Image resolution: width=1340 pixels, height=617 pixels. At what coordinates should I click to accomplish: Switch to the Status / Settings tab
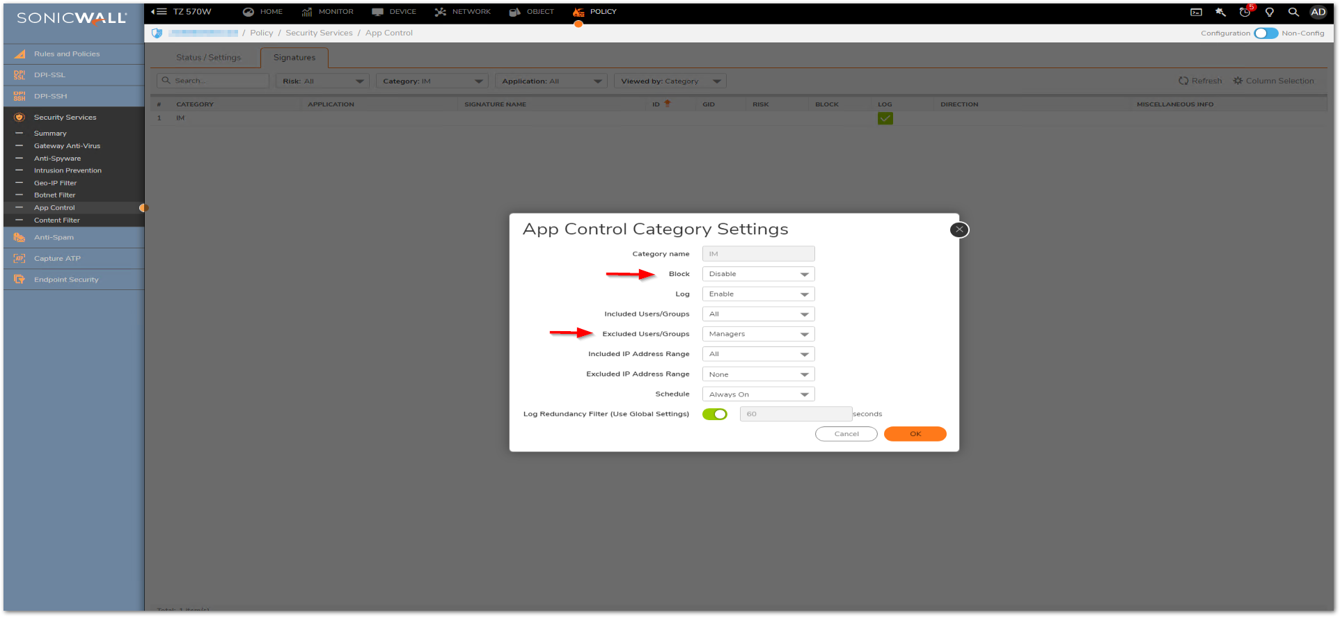tap(208, 58)
